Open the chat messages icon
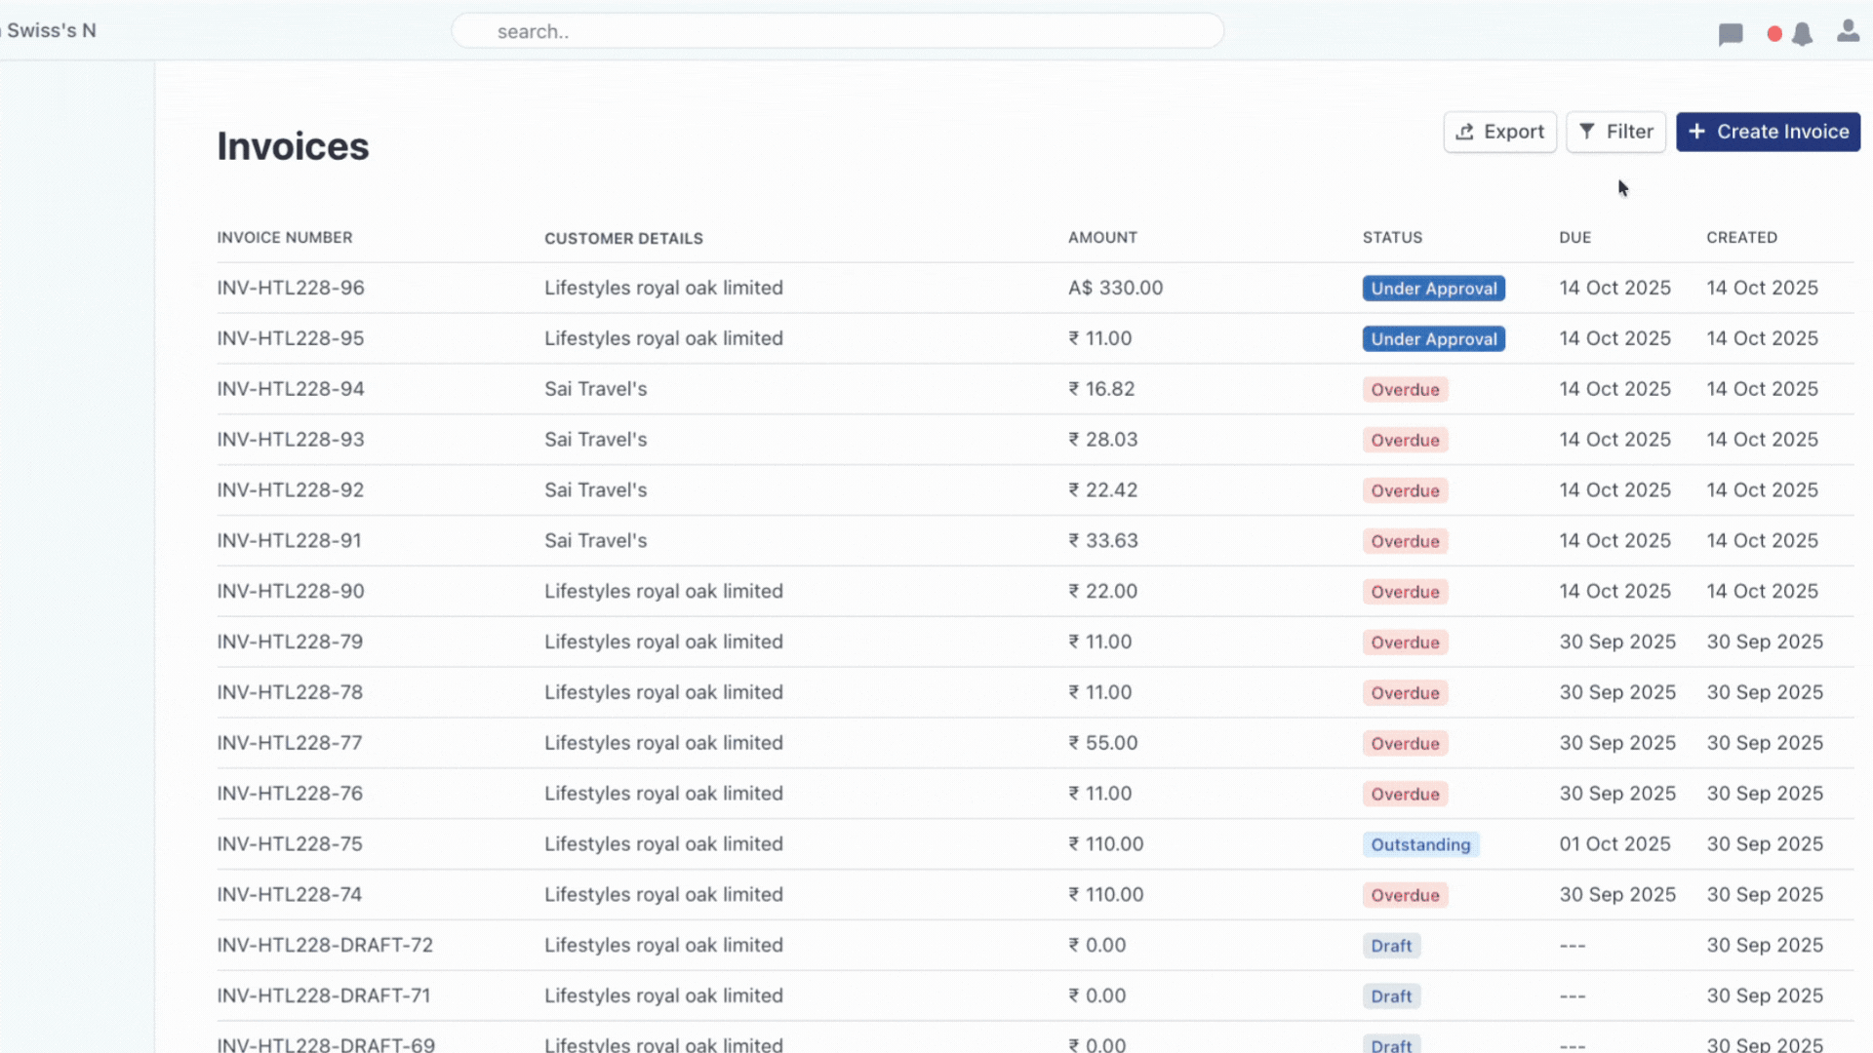 tap(1731, 34)
